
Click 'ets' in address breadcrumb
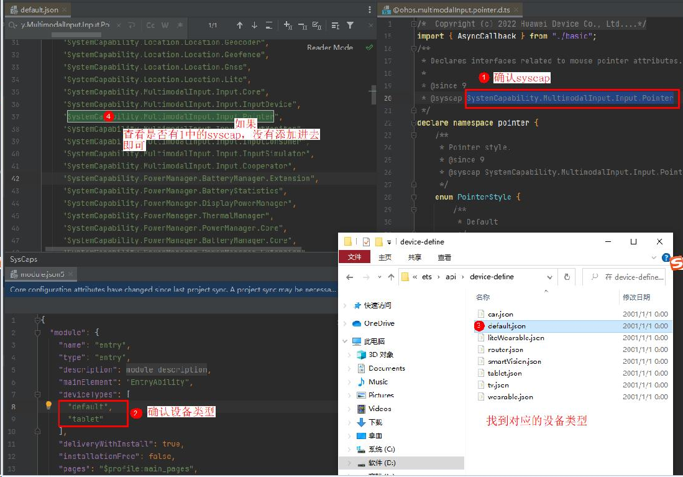click(x=427, y=276)
